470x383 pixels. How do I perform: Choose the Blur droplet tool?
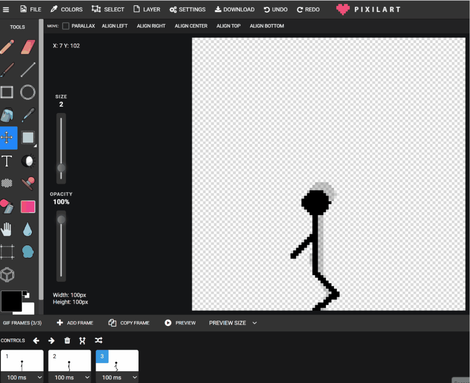27,230
